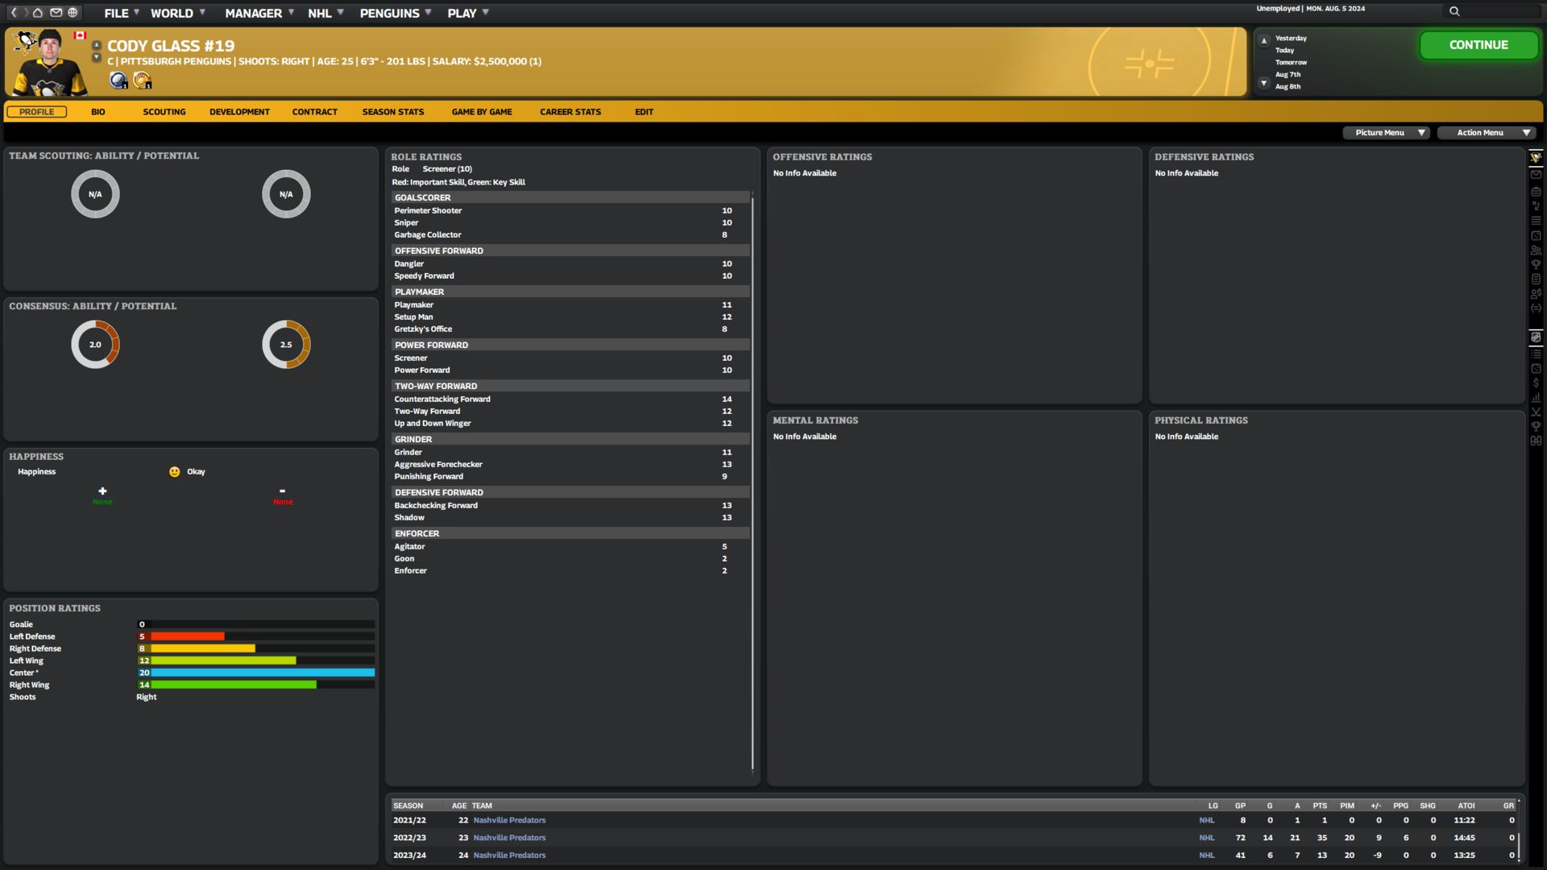Click the Role Ratings panel scrollbar
Image resolution: width=1547 pixels, height=870 pixels.
753,482
